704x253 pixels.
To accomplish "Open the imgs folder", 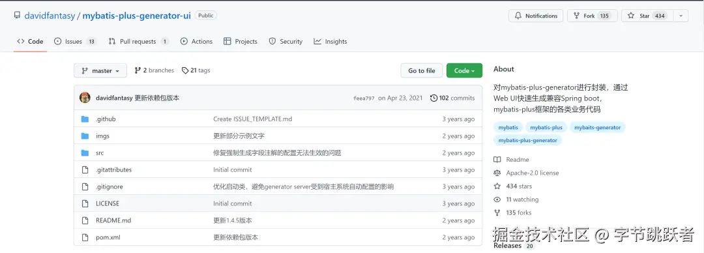I will [x=102, y=136].
